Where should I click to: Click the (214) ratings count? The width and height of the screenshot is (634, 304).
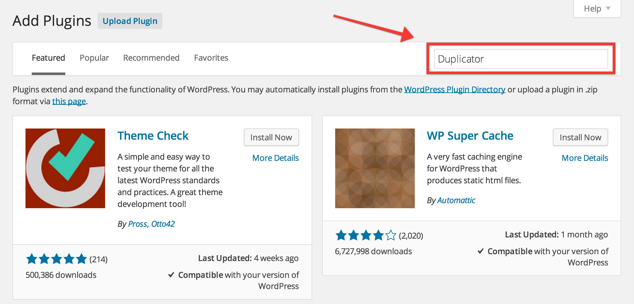(99, 260)
